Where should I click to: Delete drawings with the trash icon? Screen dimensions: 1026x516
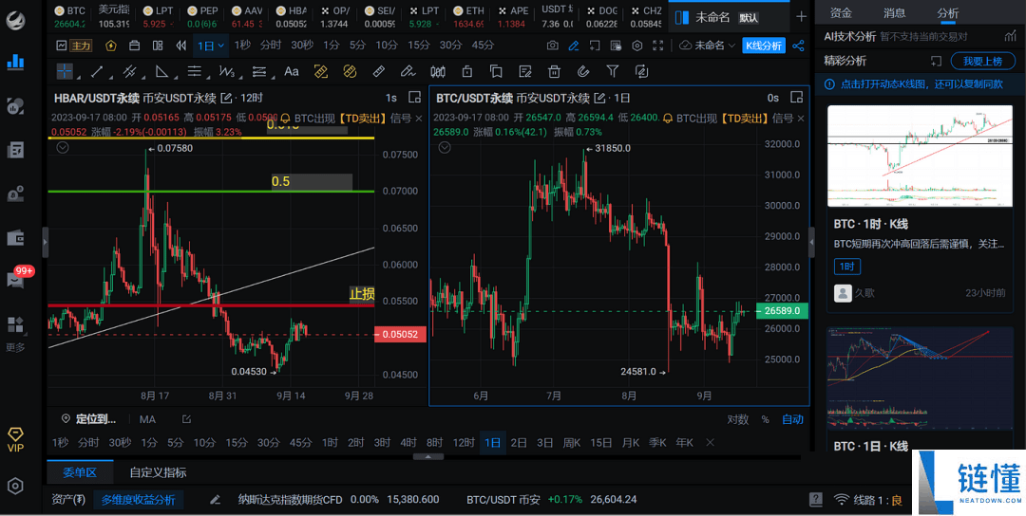point(554,71)
